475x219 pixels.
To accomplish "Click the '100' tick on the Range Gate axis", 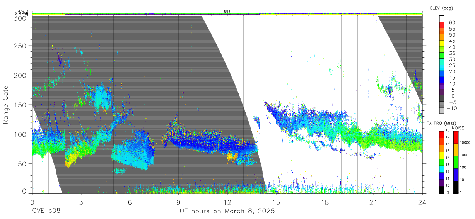I will pos(20,134).
